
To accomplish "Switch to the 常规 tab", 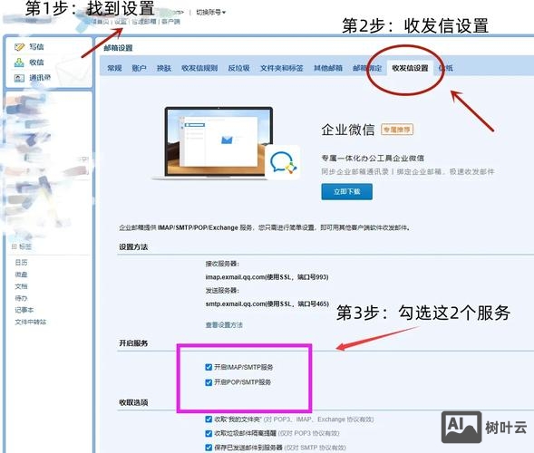I will (x=114, y=68).
